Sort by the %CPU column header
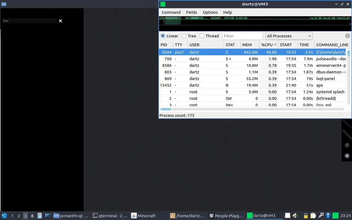352x220 pixels. click(x=269, y=45)
